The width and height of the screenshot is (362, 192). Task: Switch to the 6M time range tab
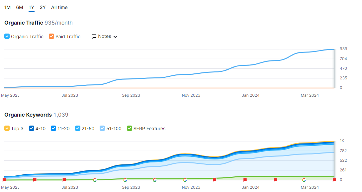pyautogui.click(x=19, y=7)
